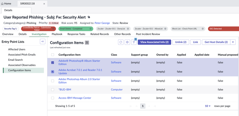Collapse the Entry Point Lists panel

(42, 41)
